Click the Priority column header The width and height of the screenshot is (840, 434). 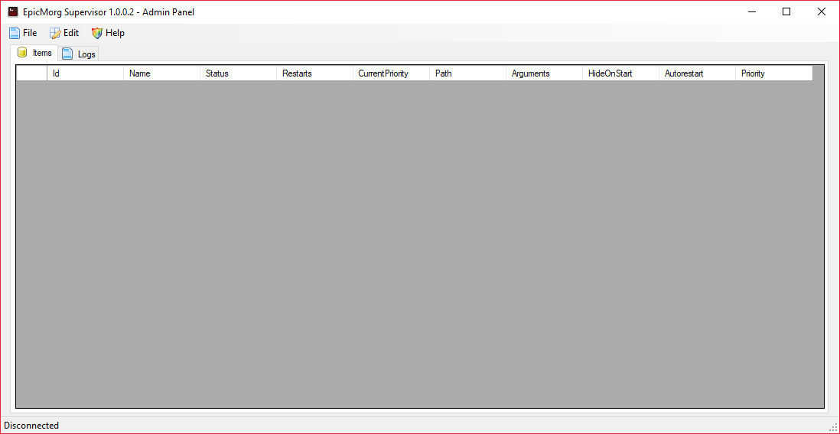[774, 74]
